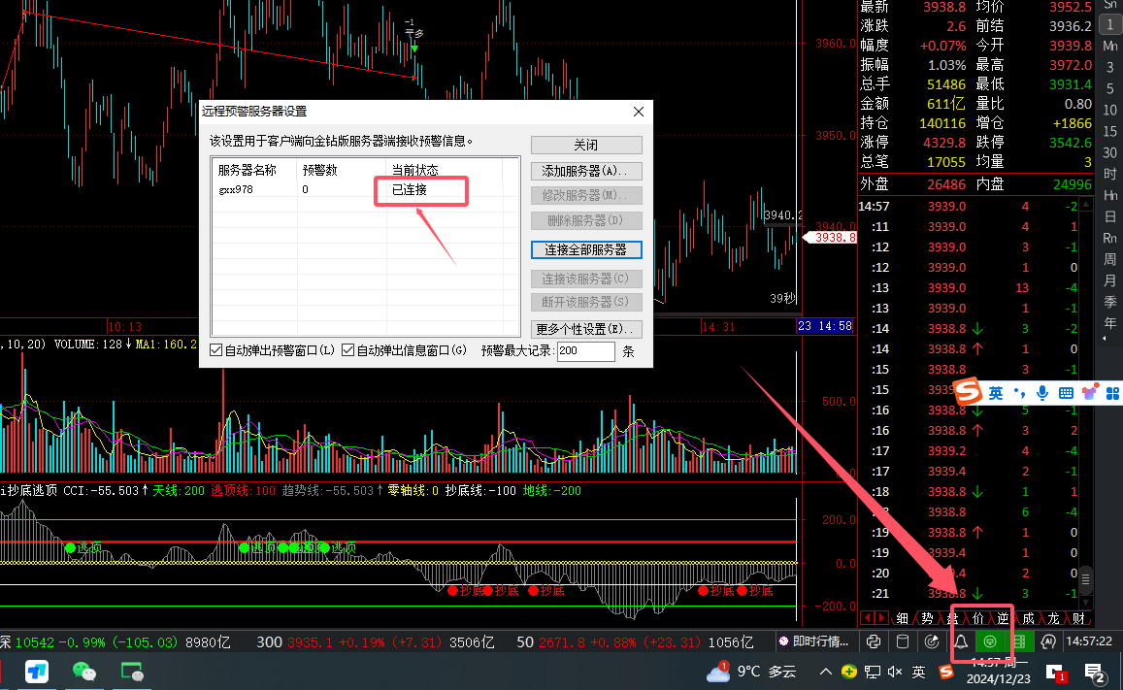This screenshot has height=690, width=1123.
Task: Select the gxx978 server row
Action: [365, 189]
